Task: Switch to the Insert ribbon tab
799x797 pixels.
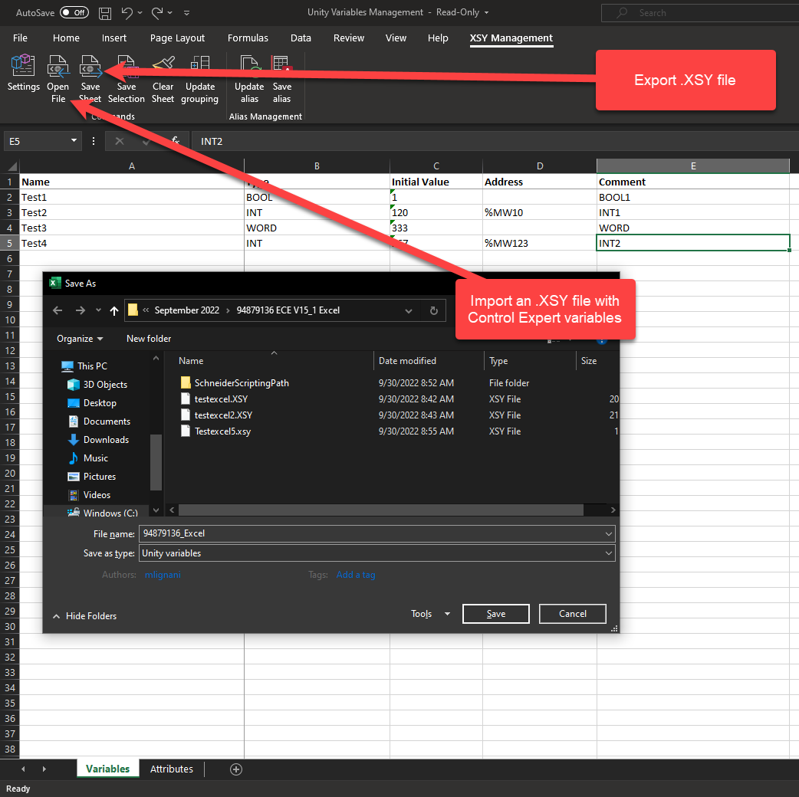Action: pos(114,38)
